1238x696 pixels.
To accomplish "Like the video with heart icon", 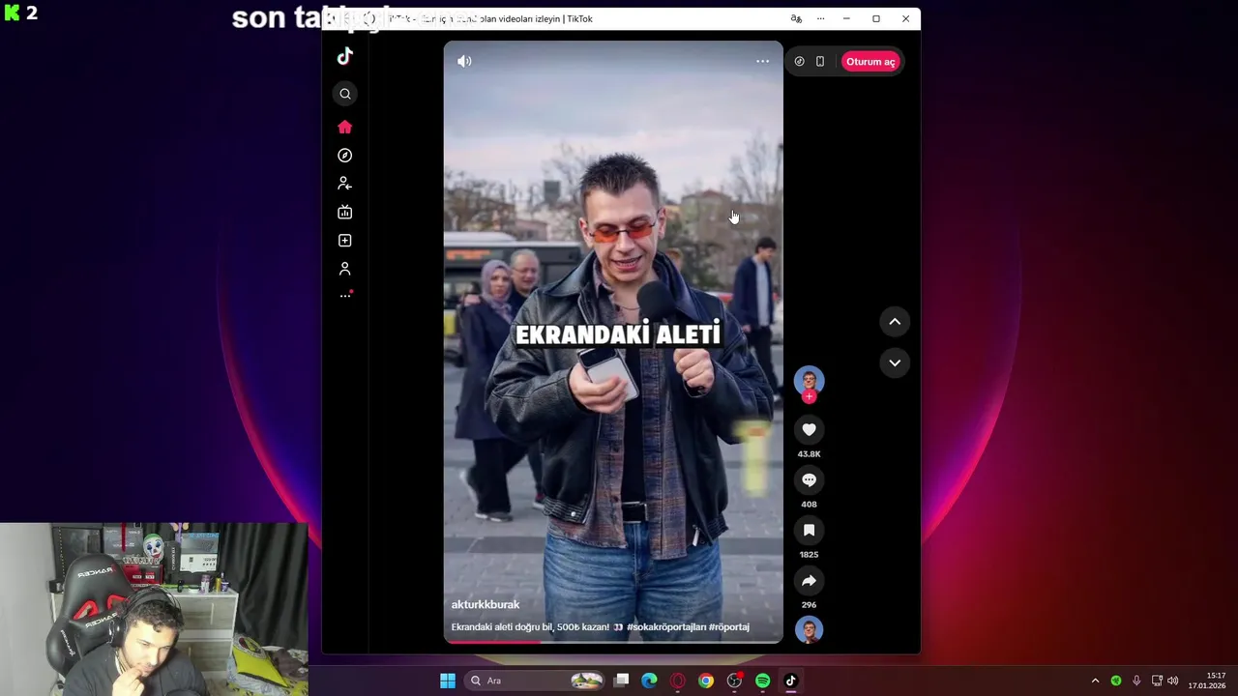I will coord(810,430).
